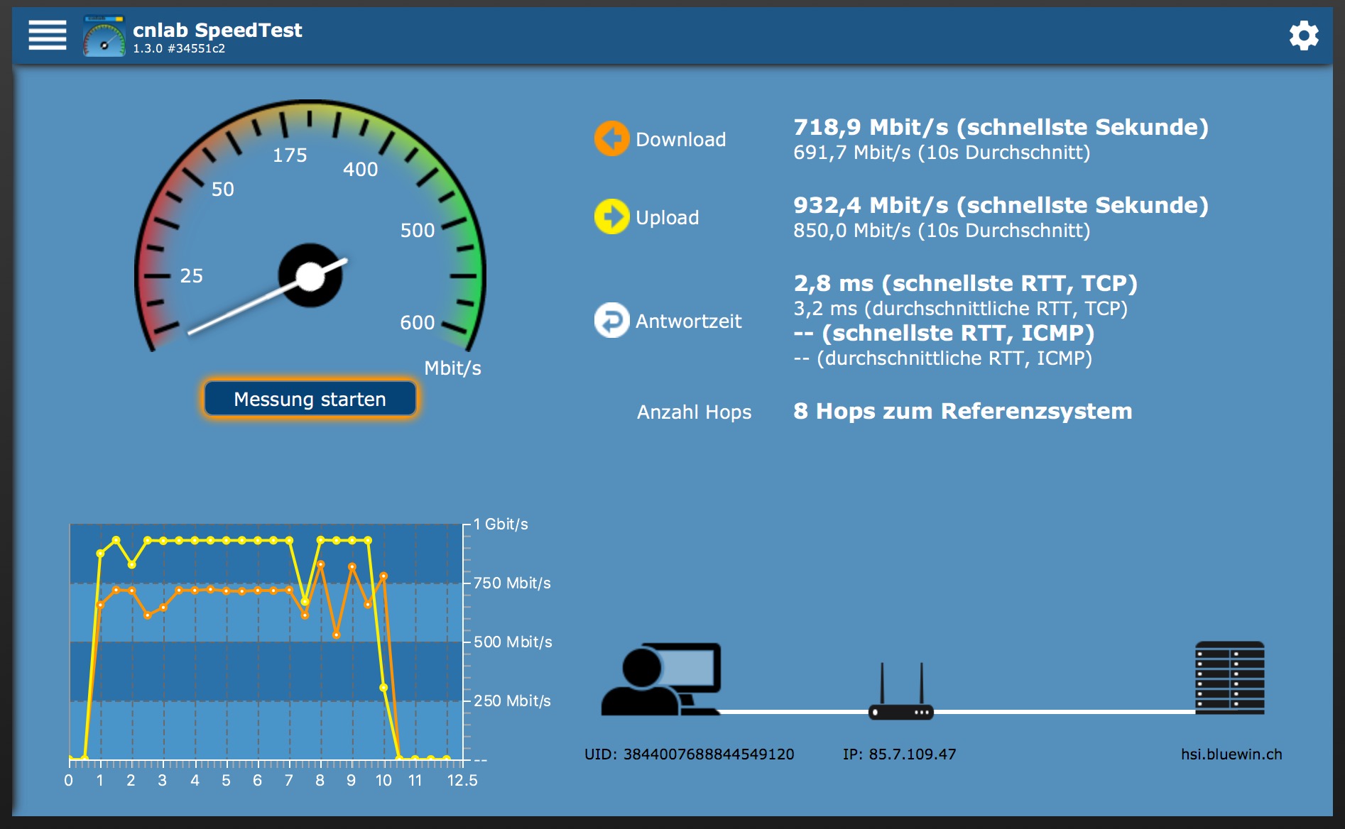Click the speedometer gauge needle hub
1345x829 pixels.
[310, 276]
